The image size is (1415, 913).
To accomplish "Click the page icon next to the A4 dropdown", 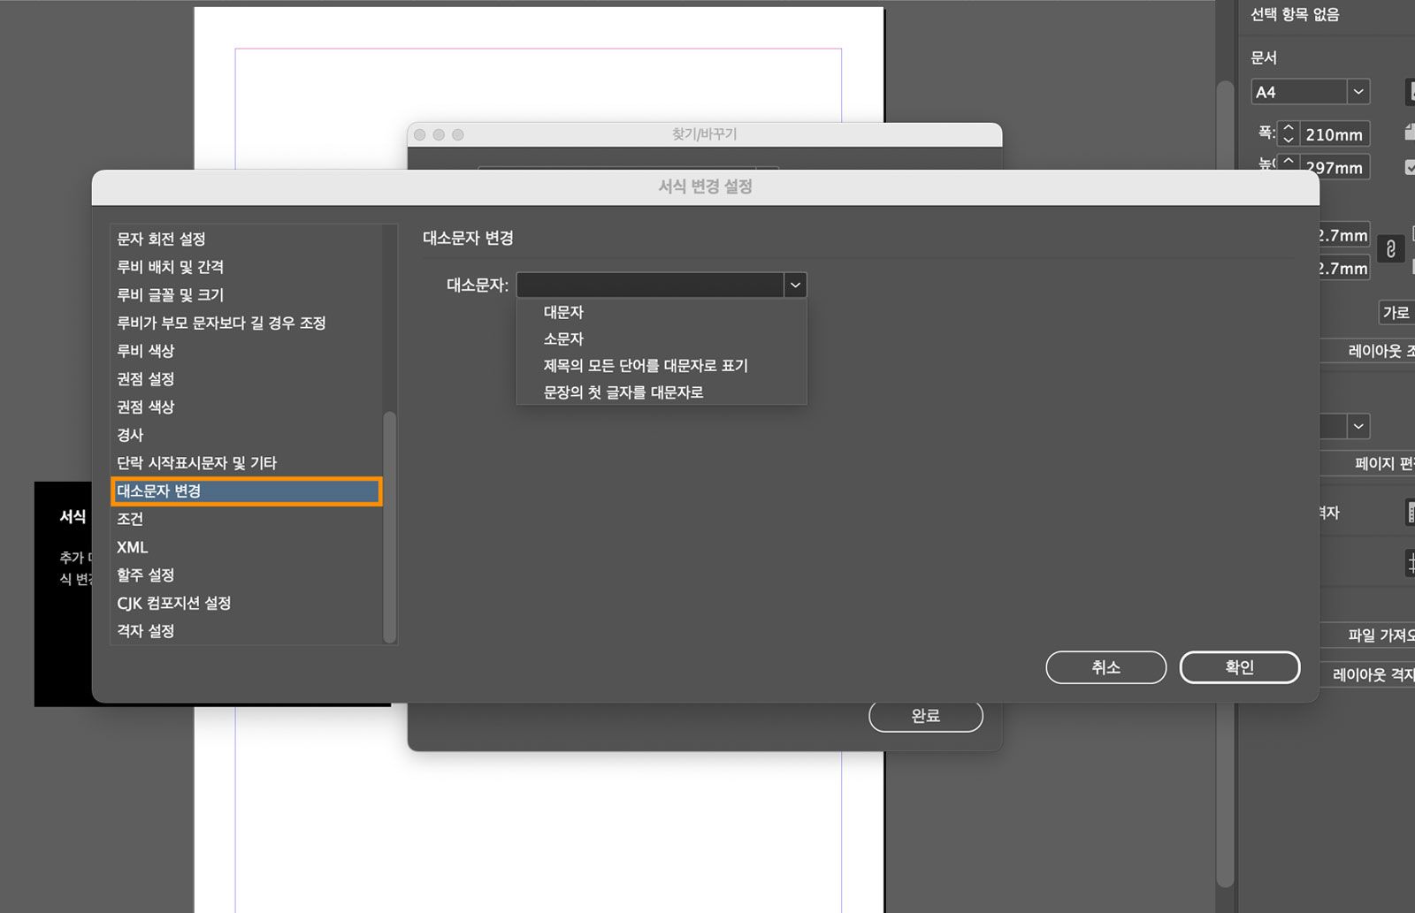I will point(1412,91).
